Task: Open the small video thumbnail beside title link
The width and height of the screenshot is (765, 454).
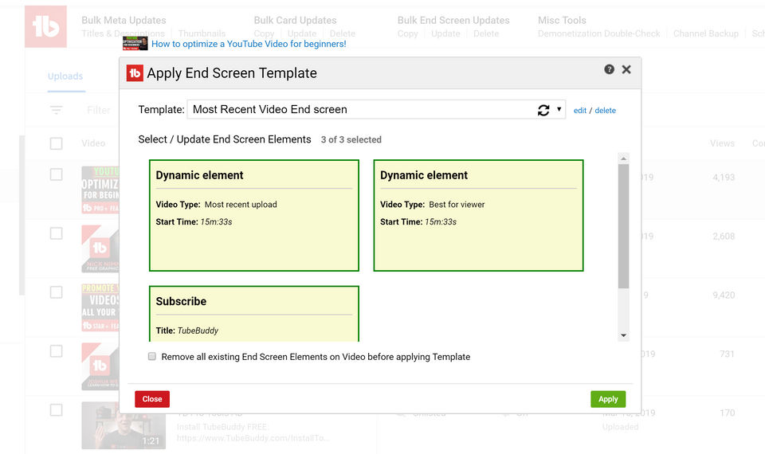Action: [135, 44]
